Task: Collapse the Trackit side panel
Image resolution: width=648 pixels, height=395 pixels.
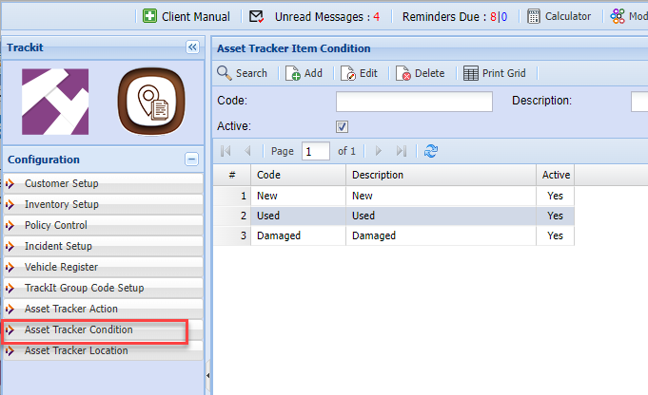Action: (191, 47)
